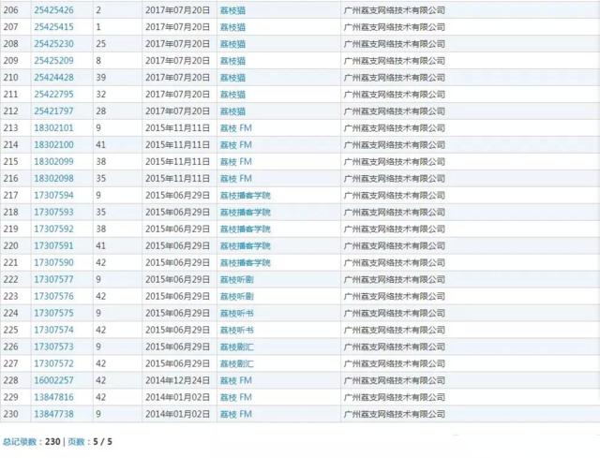The height and width of the screenshot is (458, 600).
Task: Open trademark 荔枝听剧 in row 222
Action: point(237,280)
